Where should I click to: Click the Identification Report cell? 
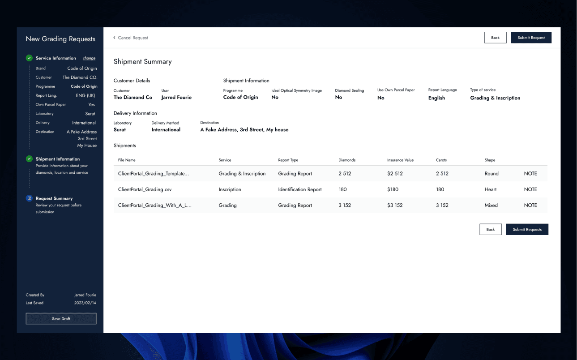tap(300, 189)
